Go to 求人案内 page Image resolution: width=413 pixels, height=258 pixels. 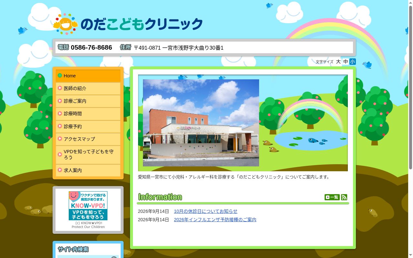pyautogui.click(x=88, y=170)
